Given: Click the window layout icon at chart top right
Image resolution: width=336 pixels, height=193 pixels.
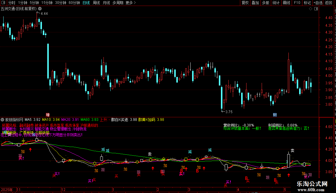Looking at the screenshot, I should pos(316,9).
